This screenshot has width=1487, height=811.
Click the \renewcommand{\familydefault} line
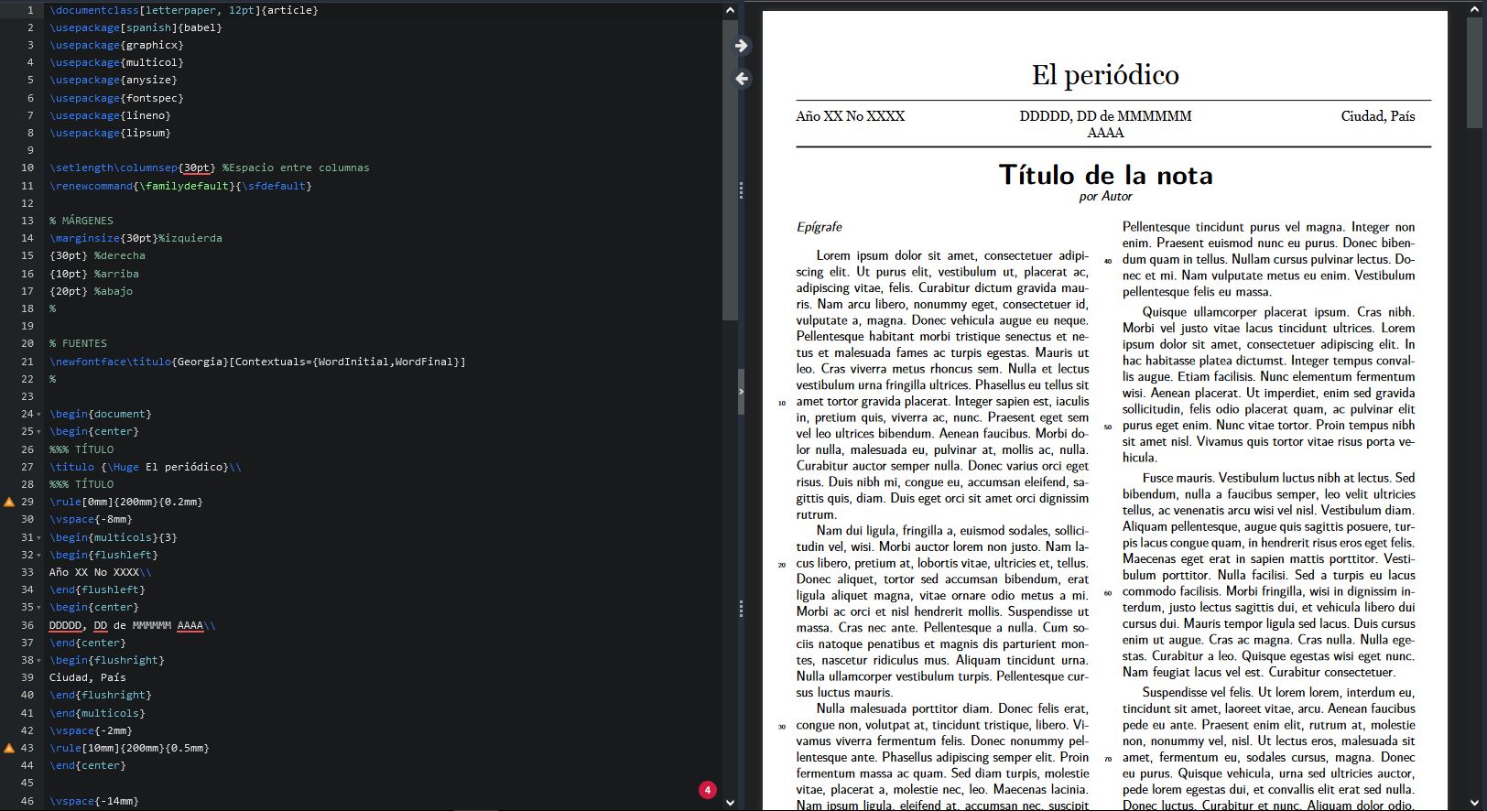[x=180, y=186]
